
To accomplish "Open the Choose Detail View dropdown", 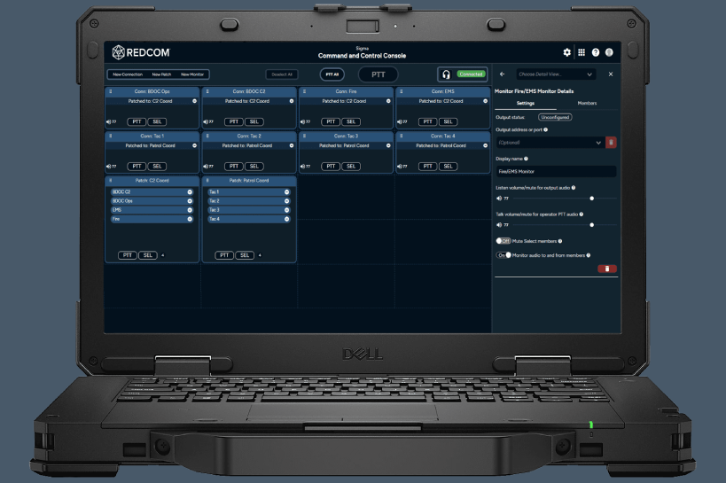I will click(556, 74).
